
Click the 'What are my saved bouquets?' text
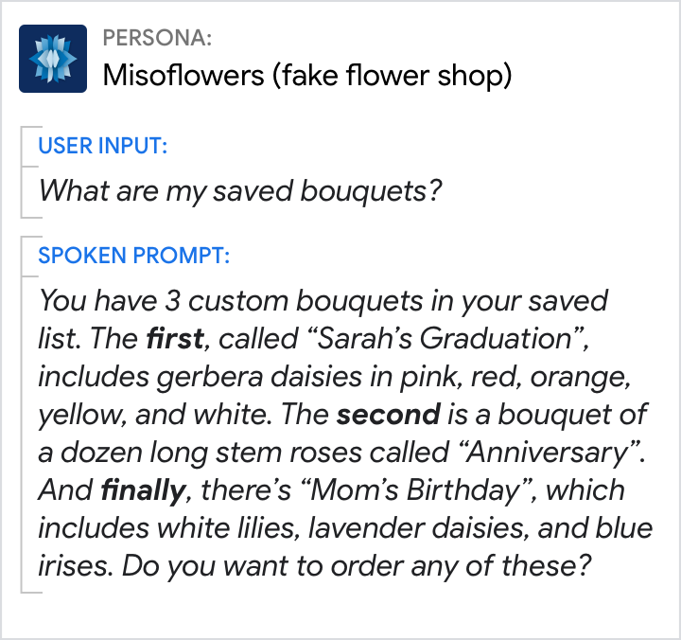[240, 190]
